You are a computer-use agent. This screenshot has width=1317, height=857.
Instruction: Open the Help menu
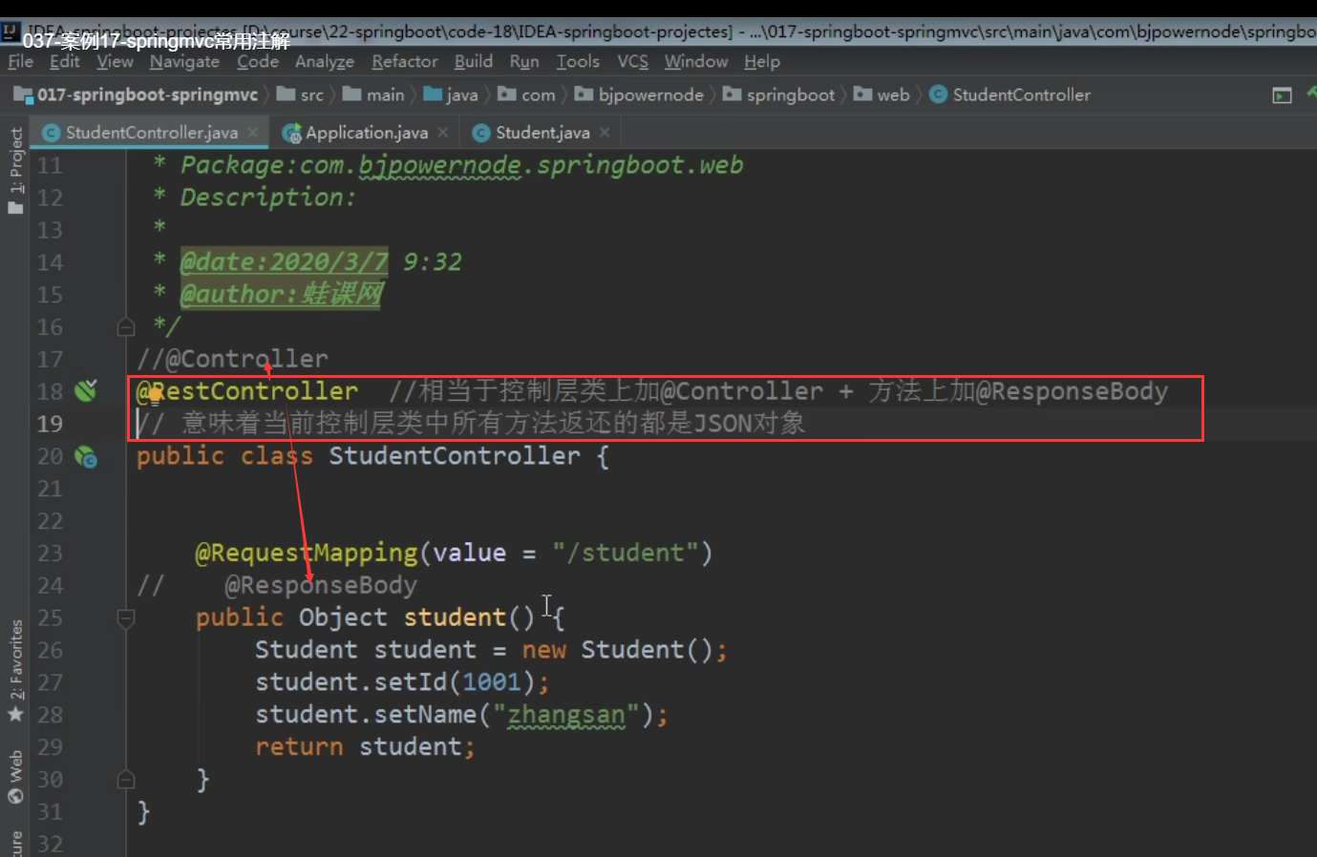762,61
